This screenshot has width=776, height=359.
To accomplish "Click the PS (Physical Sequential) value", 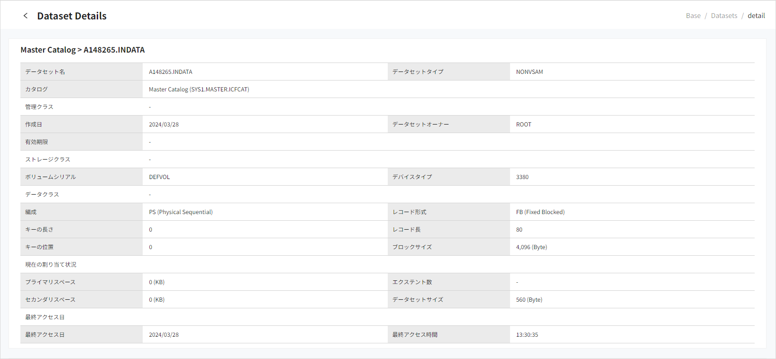I will click(x=181, y=212).
